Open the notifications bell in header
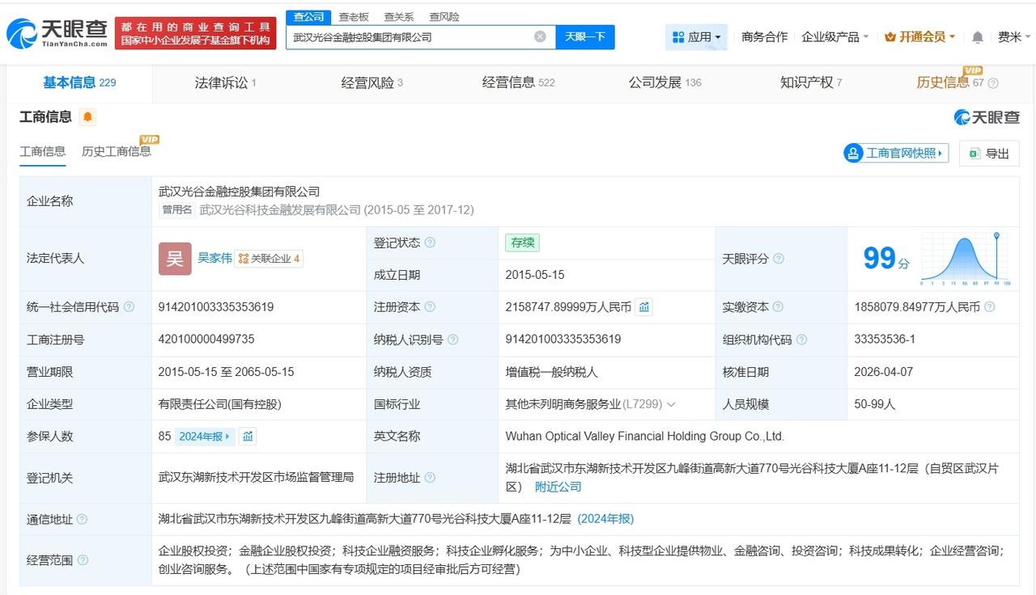The image size is (1036, 595). (x=978, y=37)
